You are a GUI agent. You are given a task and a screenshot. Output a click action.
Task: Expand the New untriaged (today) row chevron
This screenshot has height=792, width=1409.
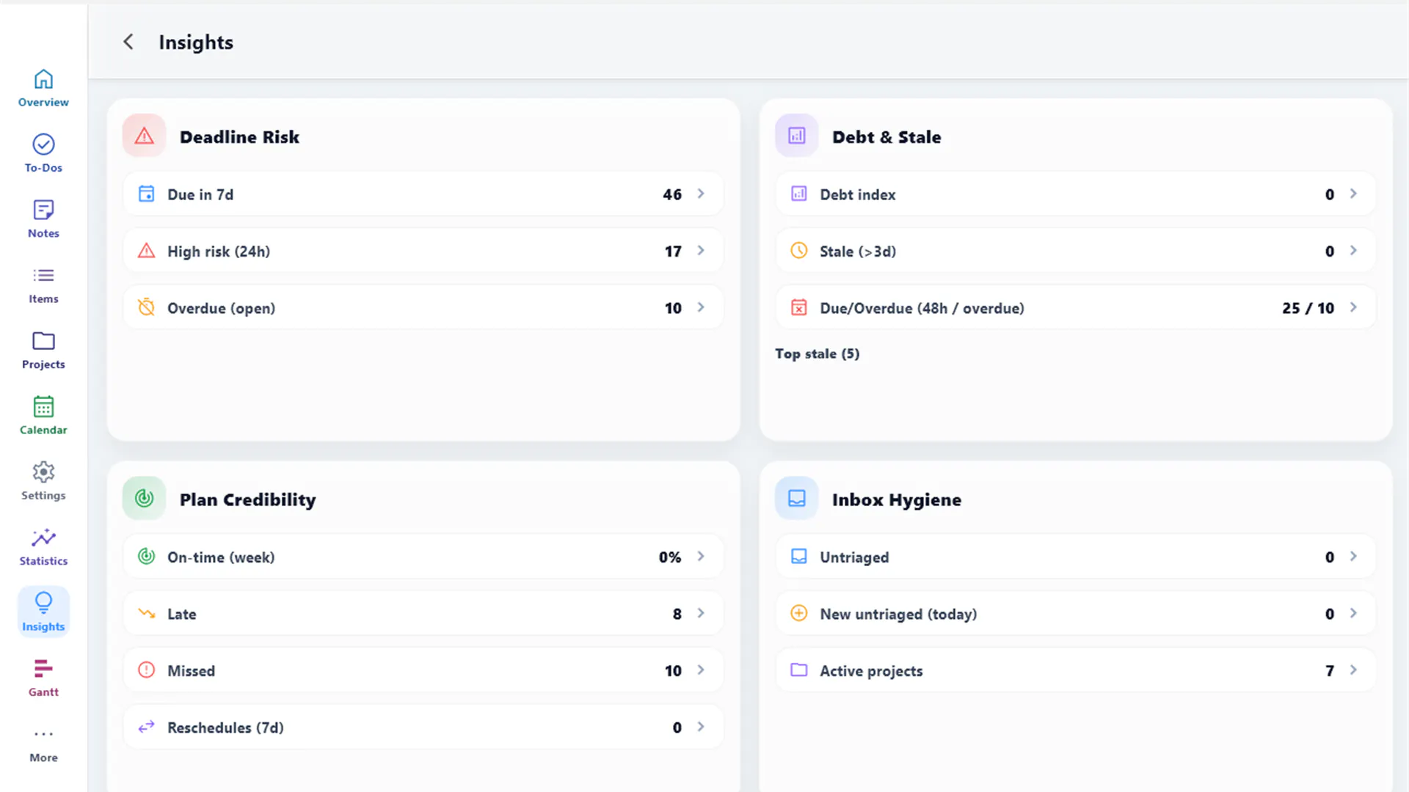pyautogui.click(x=1353, y=613)
